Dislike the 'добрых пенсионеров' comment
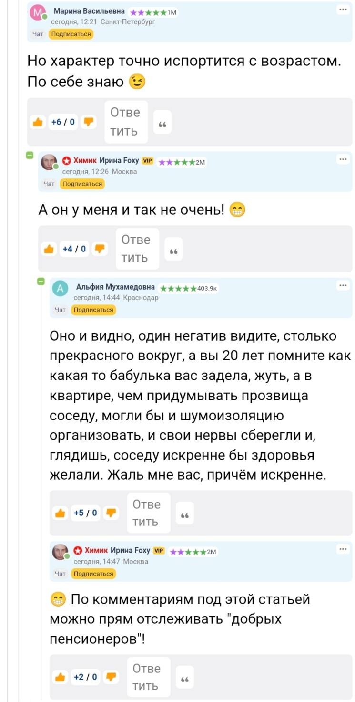The width and height of the screenshot is (355, 702). 112,677
